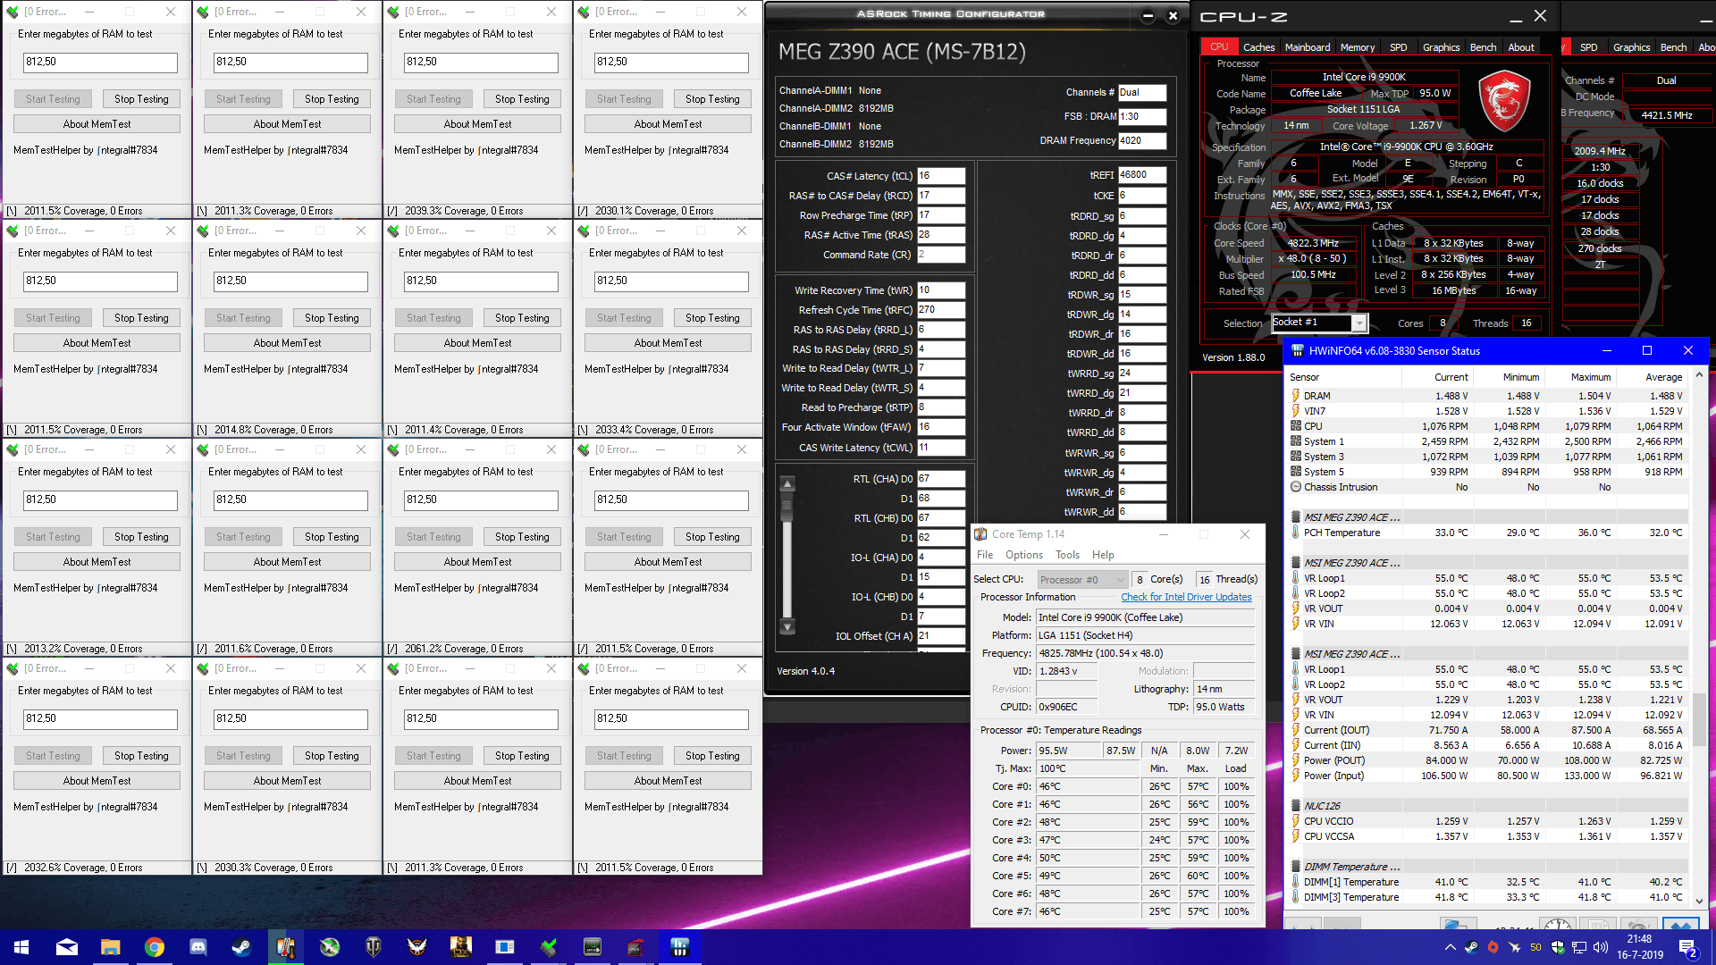Click the RAM megabytes field in the 2030.1% coverage window

[671, 63]
